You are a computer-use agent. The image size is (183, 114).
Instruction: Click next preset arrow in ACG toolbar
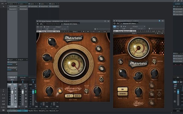pyautogui.click(x=88, y=31)
